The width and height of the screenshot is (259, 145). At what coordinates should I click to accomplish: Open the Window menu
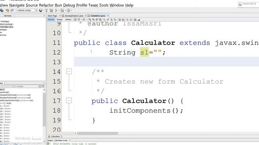pos(117,5)
